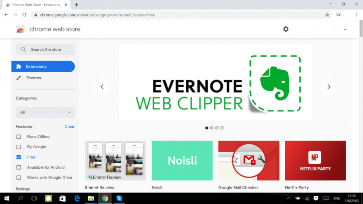This screenshot has height=204, width=363.
Task: Click the Emmet Re:view title text
Action: [x=100, y=188]
